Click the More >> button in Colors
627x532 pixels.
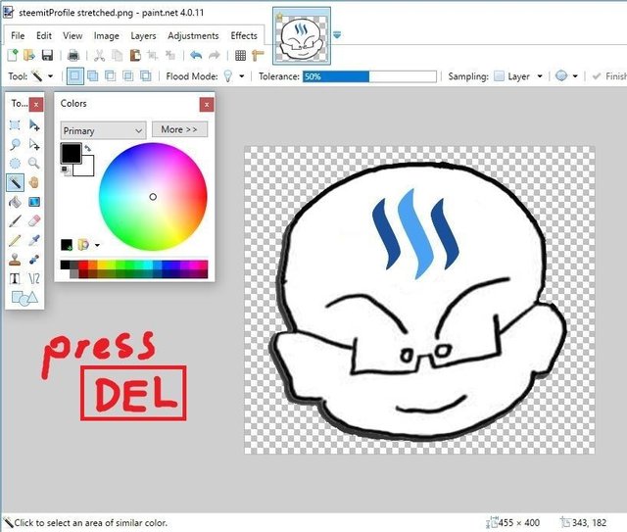(179, 129)
